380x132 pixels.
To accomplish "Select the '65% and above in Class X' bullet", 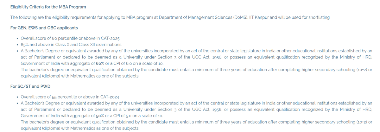I will 71,45.
